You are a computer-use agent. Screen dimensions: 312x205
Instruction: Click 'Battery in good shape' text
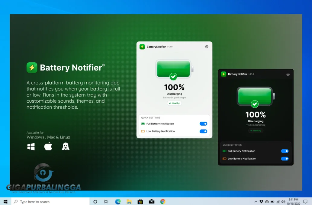tap(174, 98)
